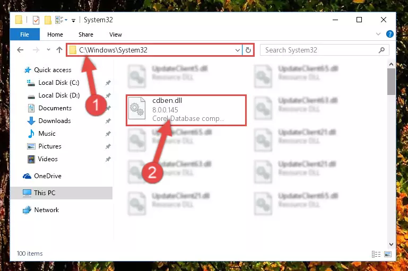This screenshot has width=408, height=271.
Task: Click pin icon next to Downloads
Action: tap(108, 121)
